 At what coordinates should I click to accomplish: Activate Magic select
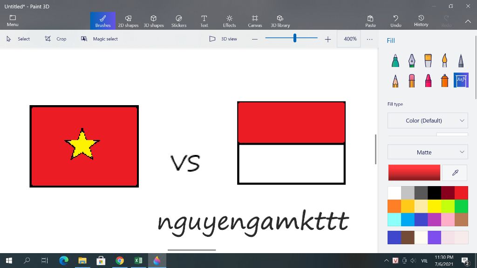click(x=99, y=39)
